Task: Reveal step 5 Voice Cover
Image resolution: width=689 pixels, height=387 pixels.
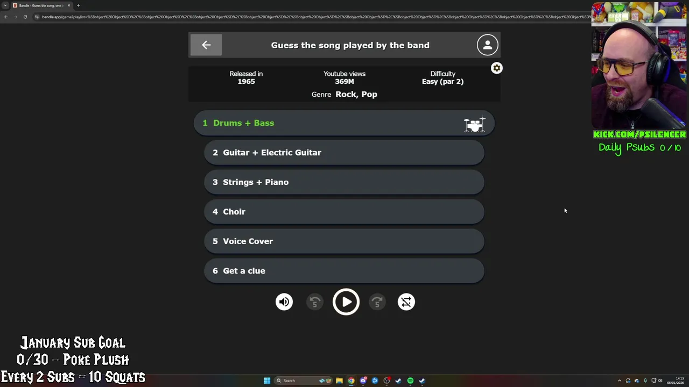Action: pyautogui.click(x=344, y=241)
